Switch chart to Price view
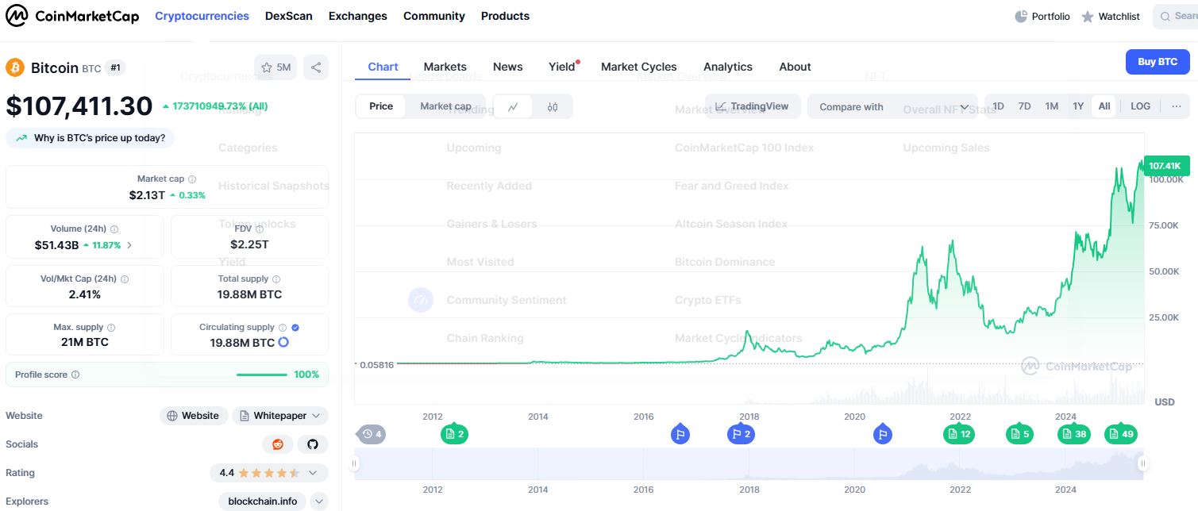The width and height of the screenshot is (1198, 511). pyautogui.click(x=381, y=106)
